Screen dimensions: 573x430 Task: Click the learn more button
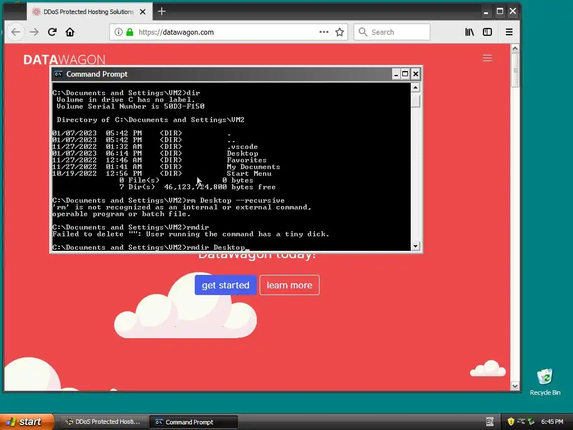[289, 285]
